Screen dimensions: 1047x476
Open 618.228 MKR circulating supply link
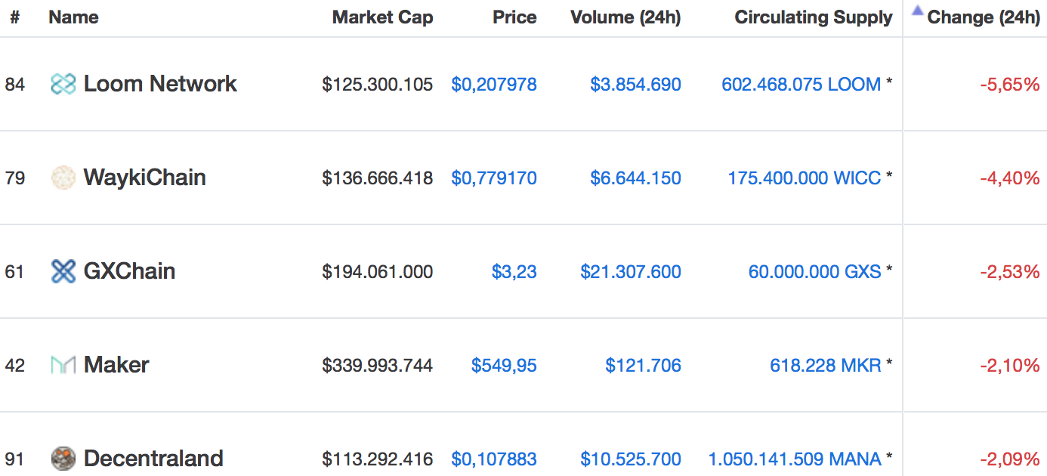tap(826, 365)
